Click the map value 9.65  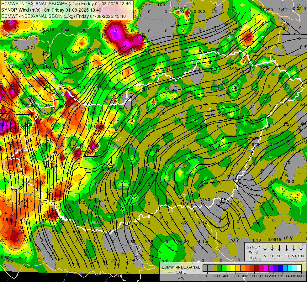(x=14, y=47)
